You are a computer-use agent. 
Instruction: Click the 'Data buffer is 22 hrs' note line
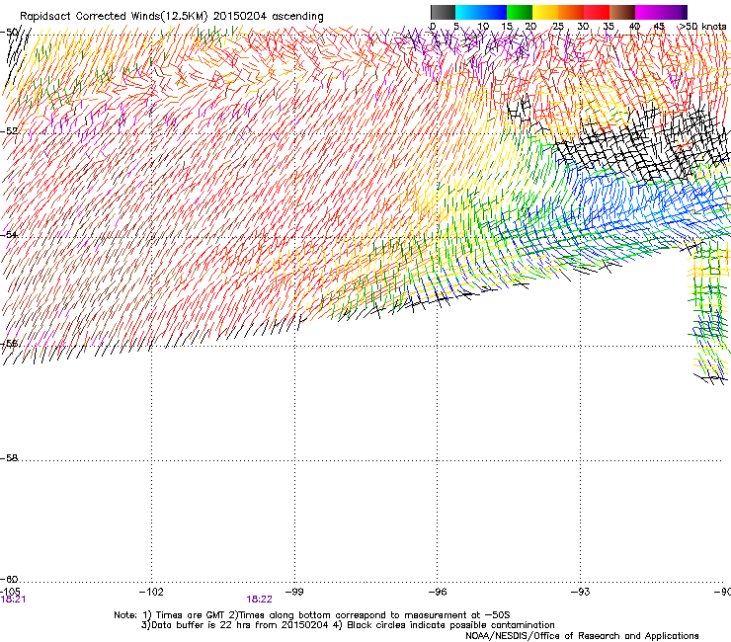tap(348, 625)
